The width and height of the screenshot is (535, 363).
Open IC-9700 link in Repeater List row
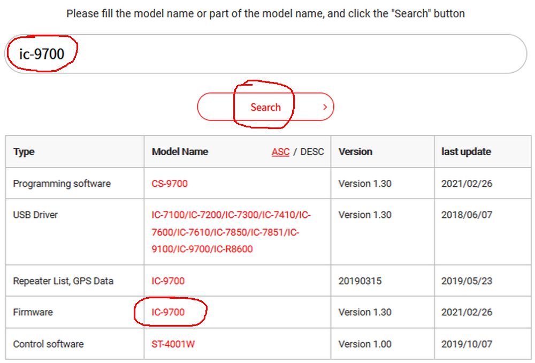coord(168,281)
